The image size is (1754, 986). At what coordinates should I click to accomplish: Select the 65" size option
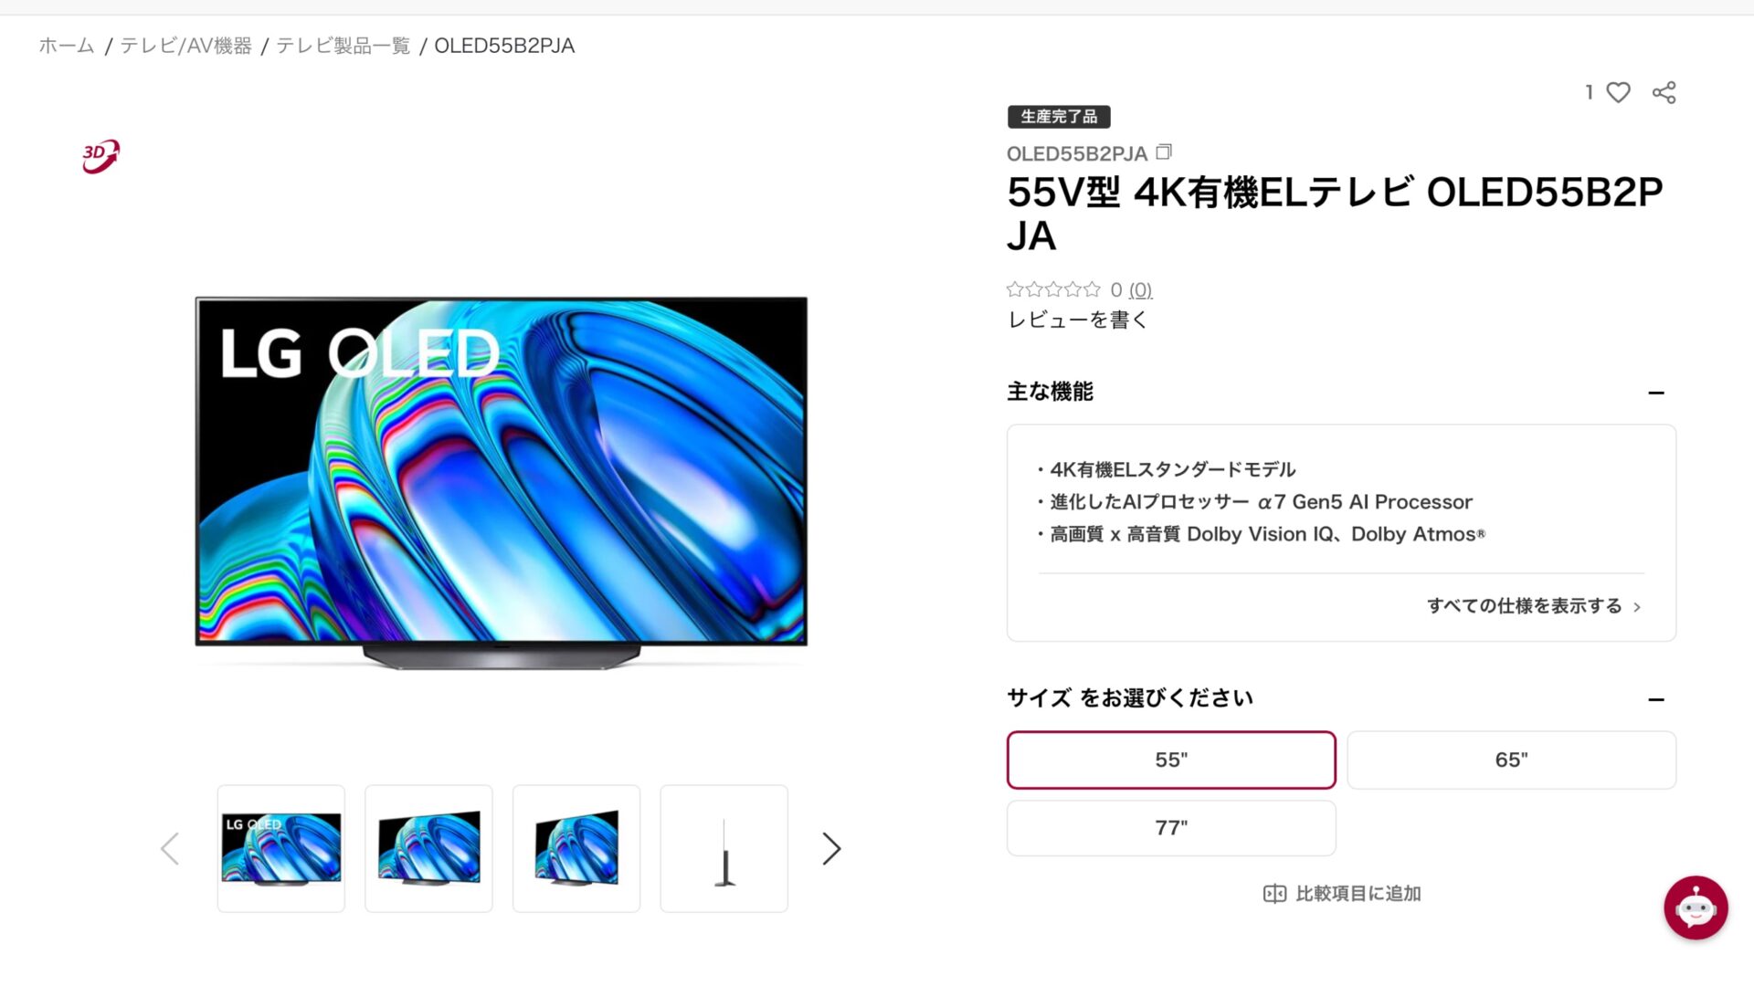(x=1511, y=760)
